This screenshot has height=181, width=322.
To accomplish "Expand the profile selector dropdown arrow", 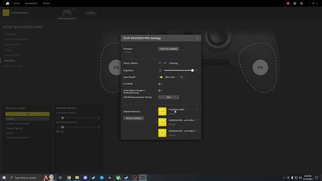I will point(51,13).
